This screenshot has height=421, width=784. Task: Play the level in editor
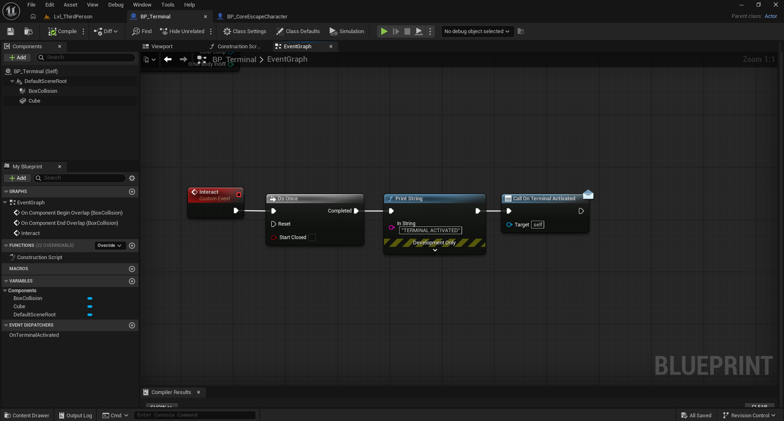tap(384, 31)
